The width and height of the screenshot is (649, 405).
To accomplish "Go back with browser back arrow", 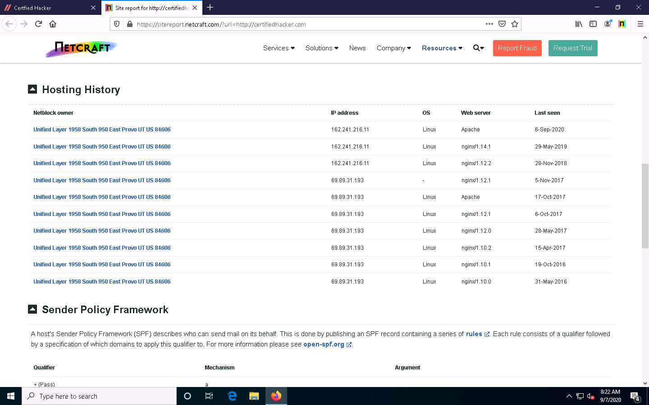I will (x=9, y=24).
